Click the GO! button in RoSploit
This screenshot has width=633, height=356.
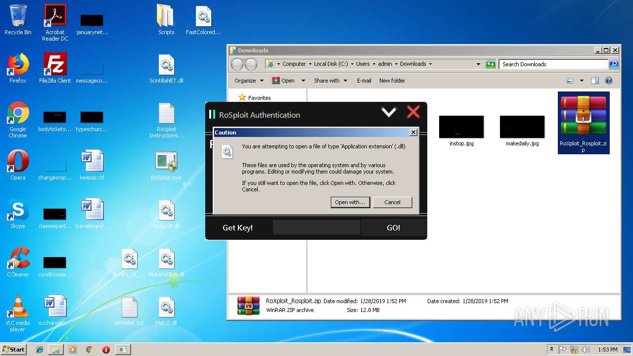394,227
